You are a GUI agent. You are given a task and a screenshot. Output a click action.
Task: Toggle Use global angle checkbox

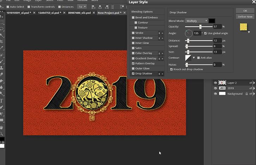[205, 33]
